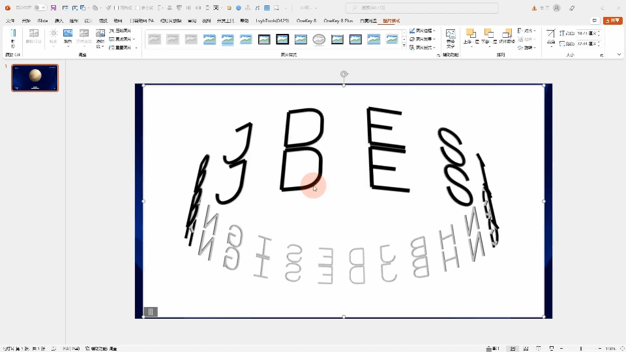Screen dimensions: 626x352
Task: Click the Save icon in the title bar
Action: [x=53, y=8]
